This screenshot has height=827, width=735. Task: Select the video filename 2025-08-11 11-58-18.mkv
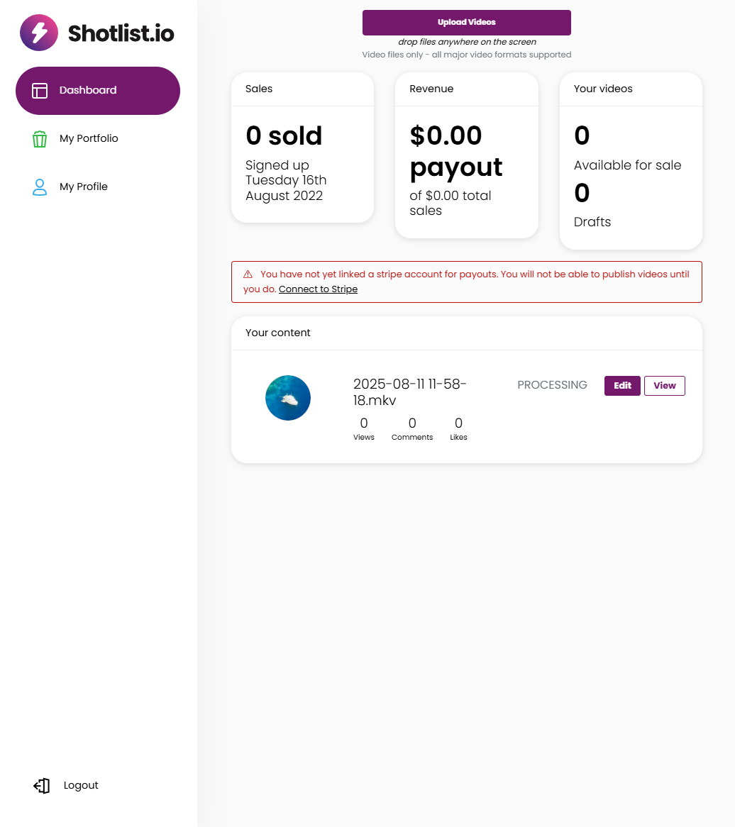point(409,392)
